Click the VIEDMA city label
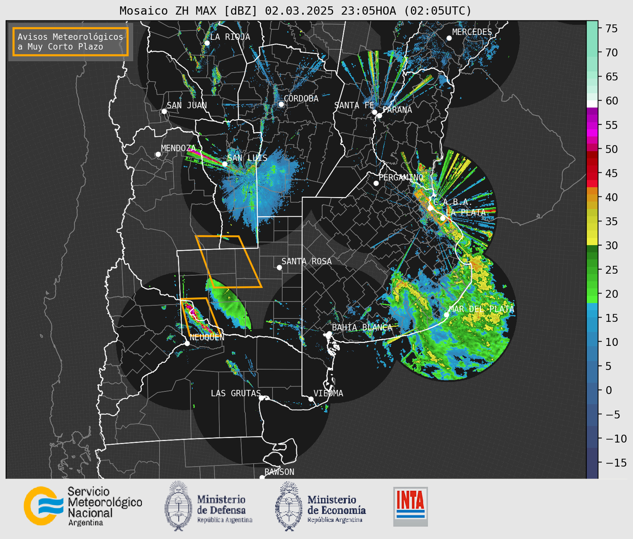The height and width of the screenshot is (539, 633). coord(328,393)
